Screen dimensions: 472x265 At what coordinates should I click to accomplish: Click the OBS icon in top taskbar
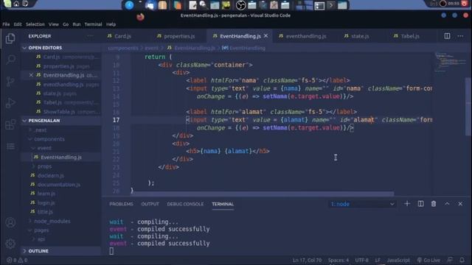tap(240, 5)
